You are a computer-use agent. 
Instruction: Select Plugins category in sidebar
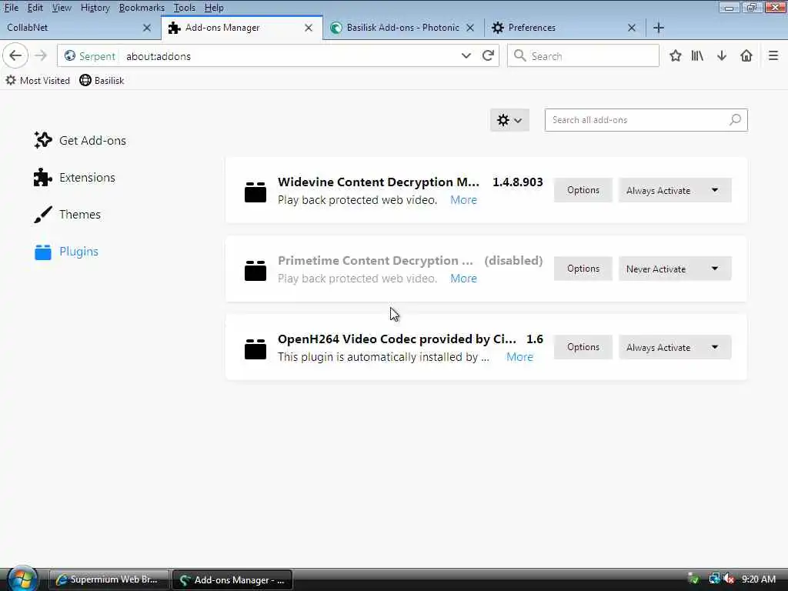point(66,252)
